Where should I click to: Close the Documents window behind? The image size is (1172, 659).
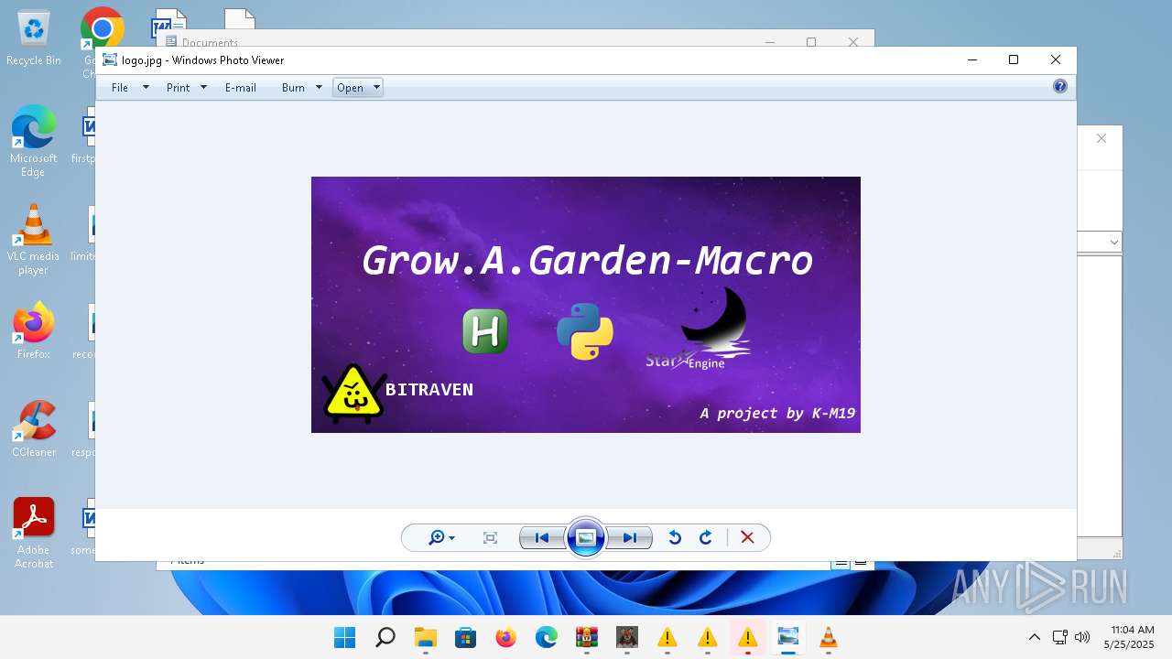pyautogui.click(x=853, y=41)
